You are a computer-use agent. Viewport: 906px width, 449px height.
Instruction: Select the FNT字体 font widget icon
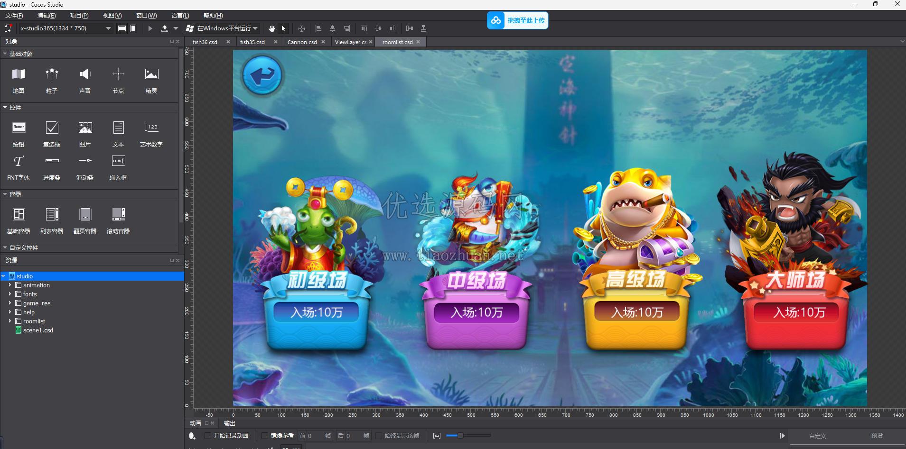coord(19,161)
